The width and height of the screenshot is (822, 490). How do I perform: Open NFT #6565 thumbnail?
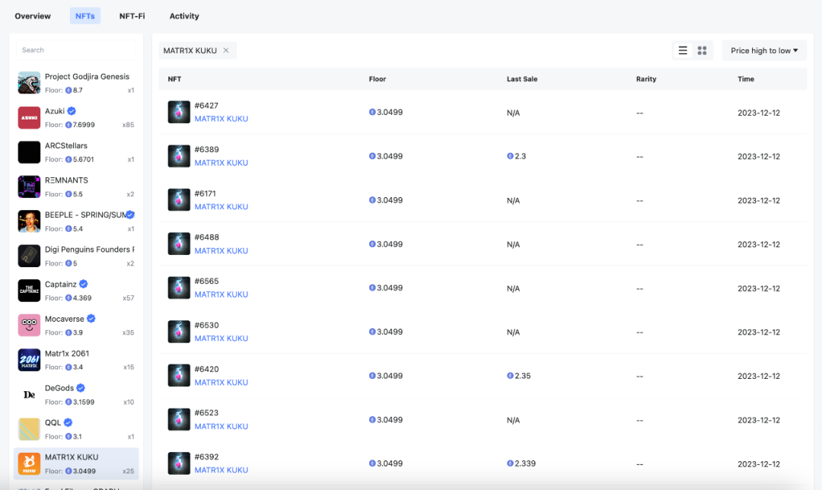pyautogui.click(x=179, y=288)
